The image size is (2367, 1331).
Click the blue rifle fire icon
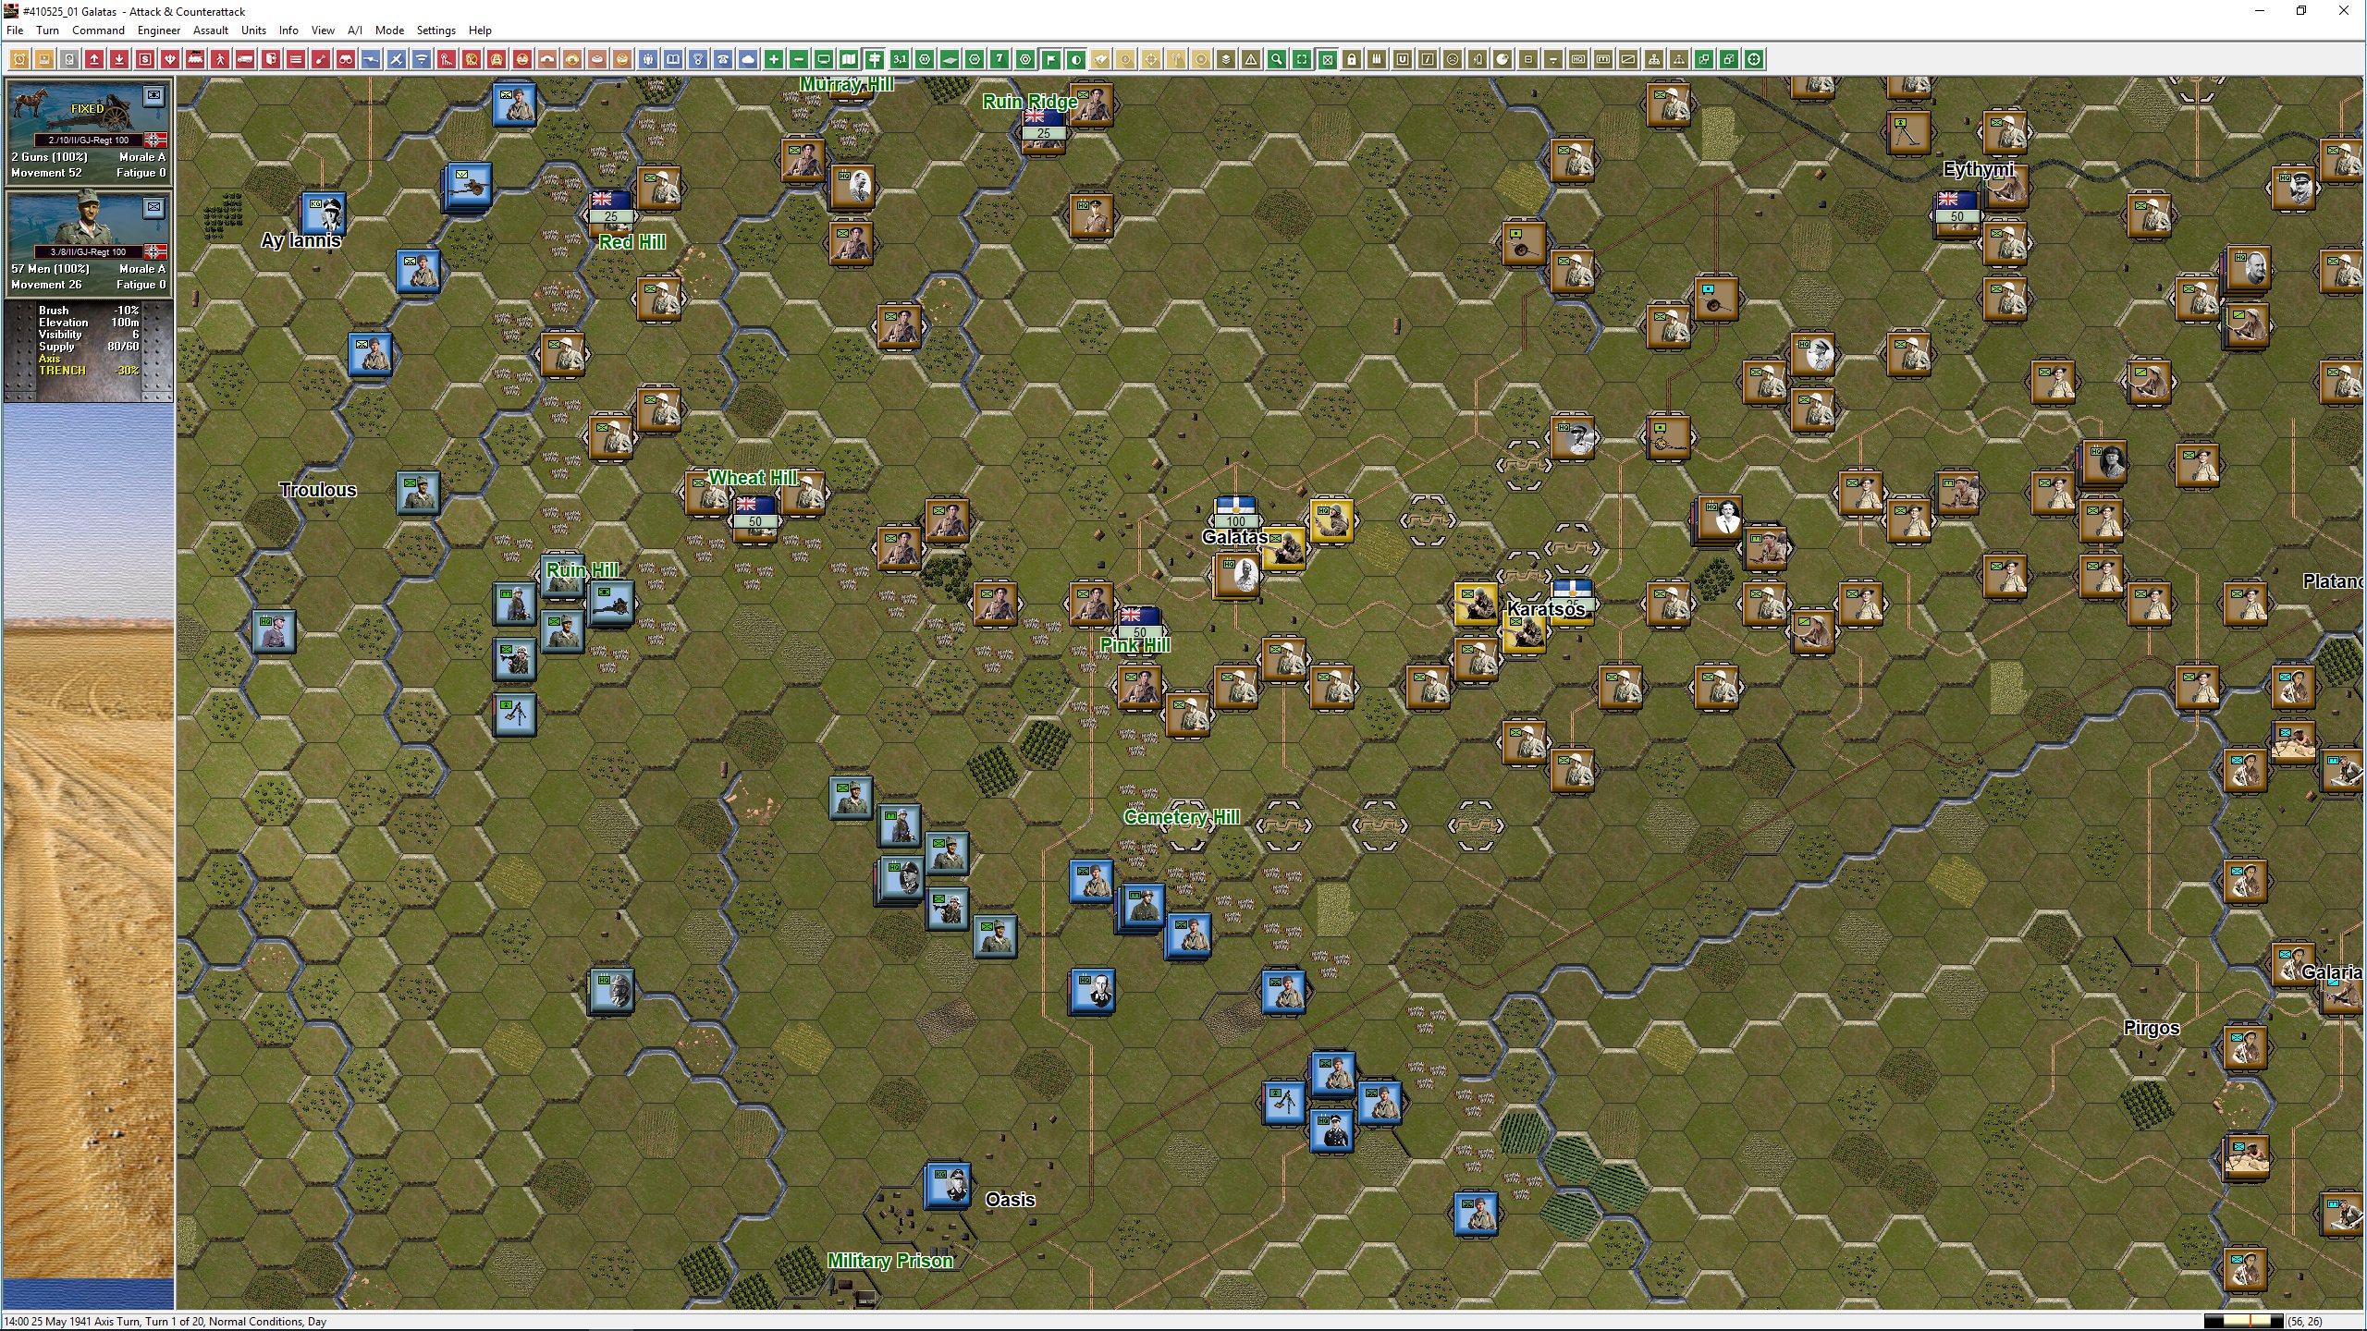(371, 60)
